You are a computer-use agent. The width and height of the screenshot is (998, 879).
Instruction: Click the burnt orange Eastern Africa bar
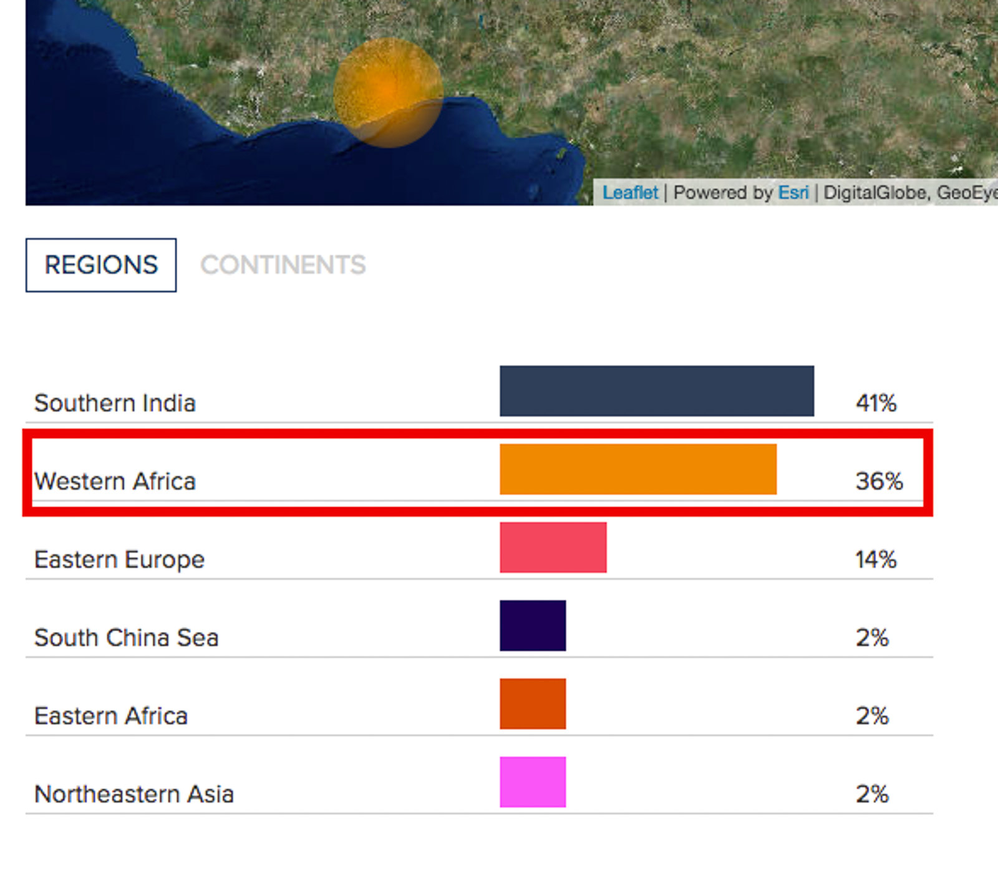click(533, 704)
